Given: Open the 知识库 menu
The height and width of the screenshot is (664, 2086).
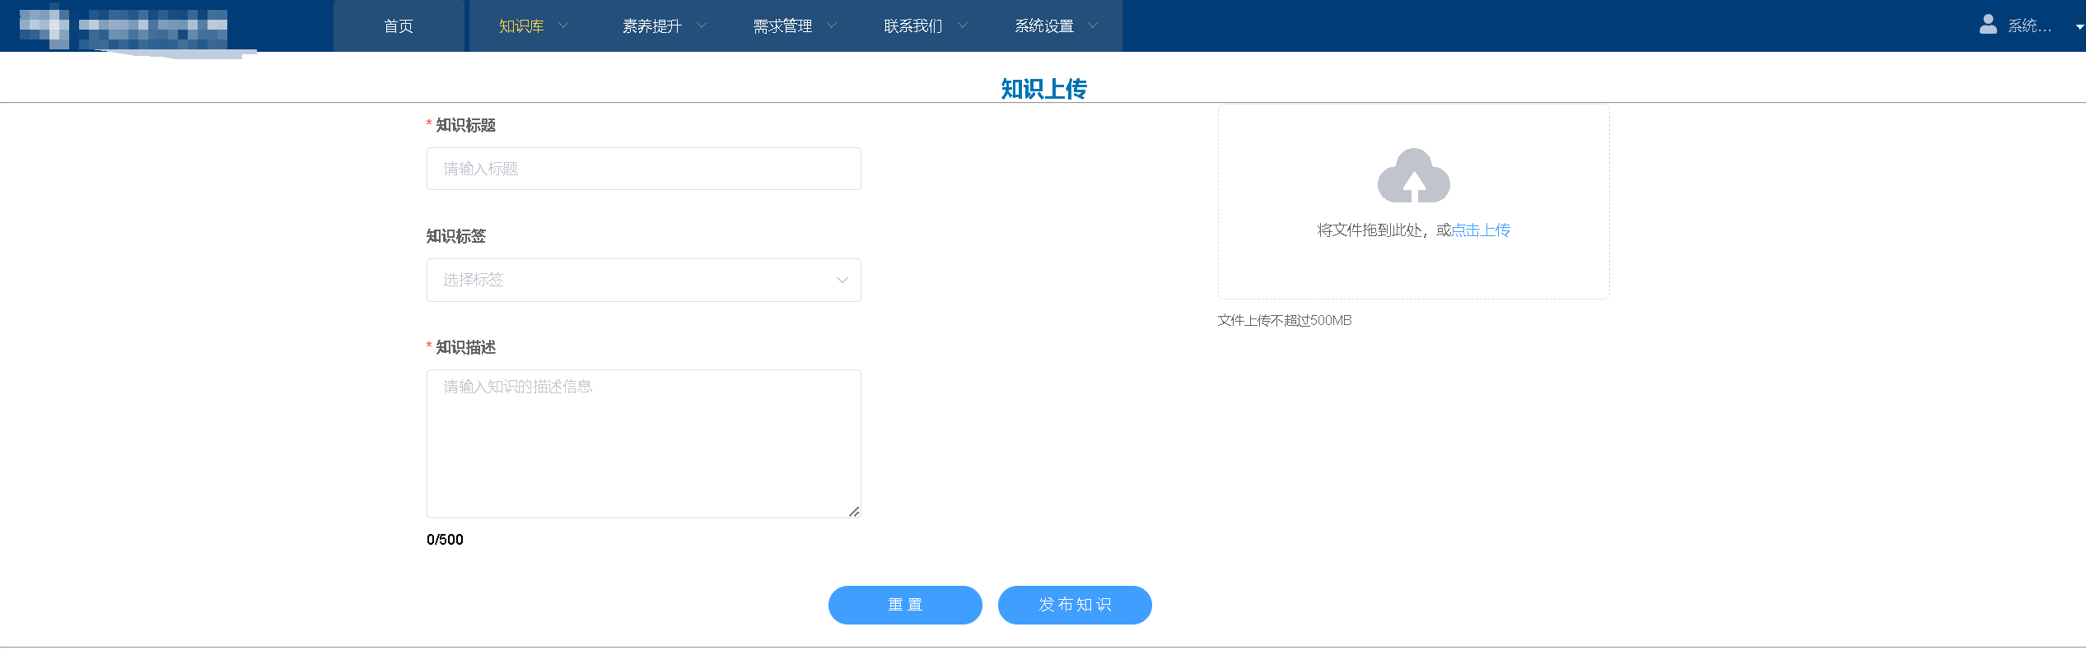Looking at the screenshot, I should click(533, 26).
